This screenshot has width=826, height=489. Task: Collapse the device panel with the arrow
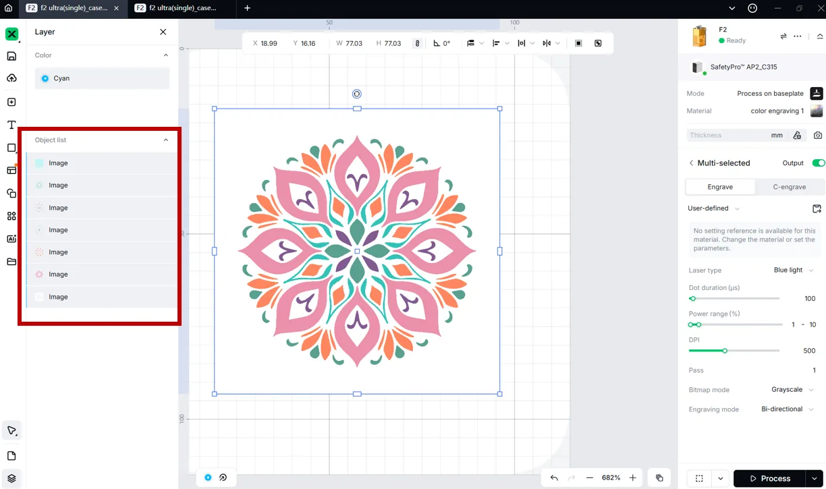[820, 36]
